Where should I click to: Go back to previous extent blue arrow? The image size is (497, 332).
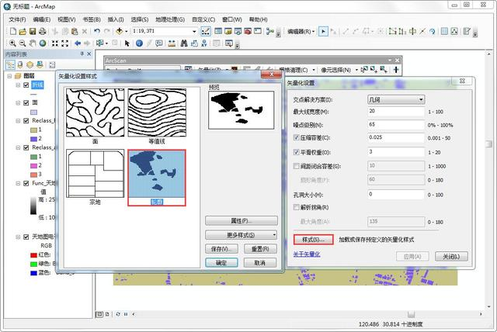point(78,43)
